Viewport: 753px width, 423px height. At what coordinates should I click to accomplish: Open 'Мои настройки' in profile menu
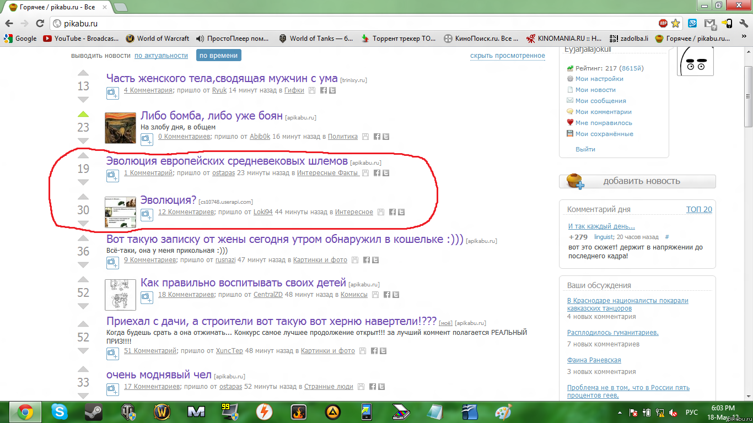tap(599, 79)
